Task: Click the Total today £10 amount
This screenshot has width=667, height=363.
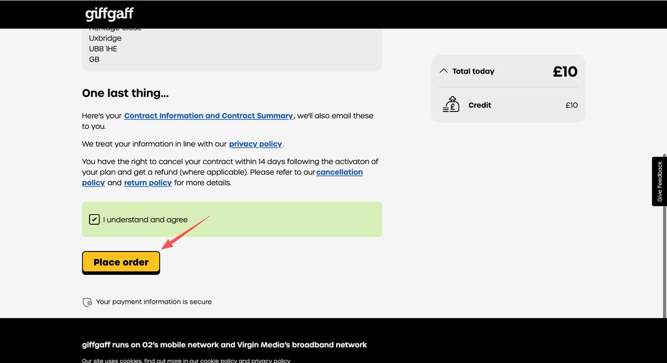Action: point(565,72)
